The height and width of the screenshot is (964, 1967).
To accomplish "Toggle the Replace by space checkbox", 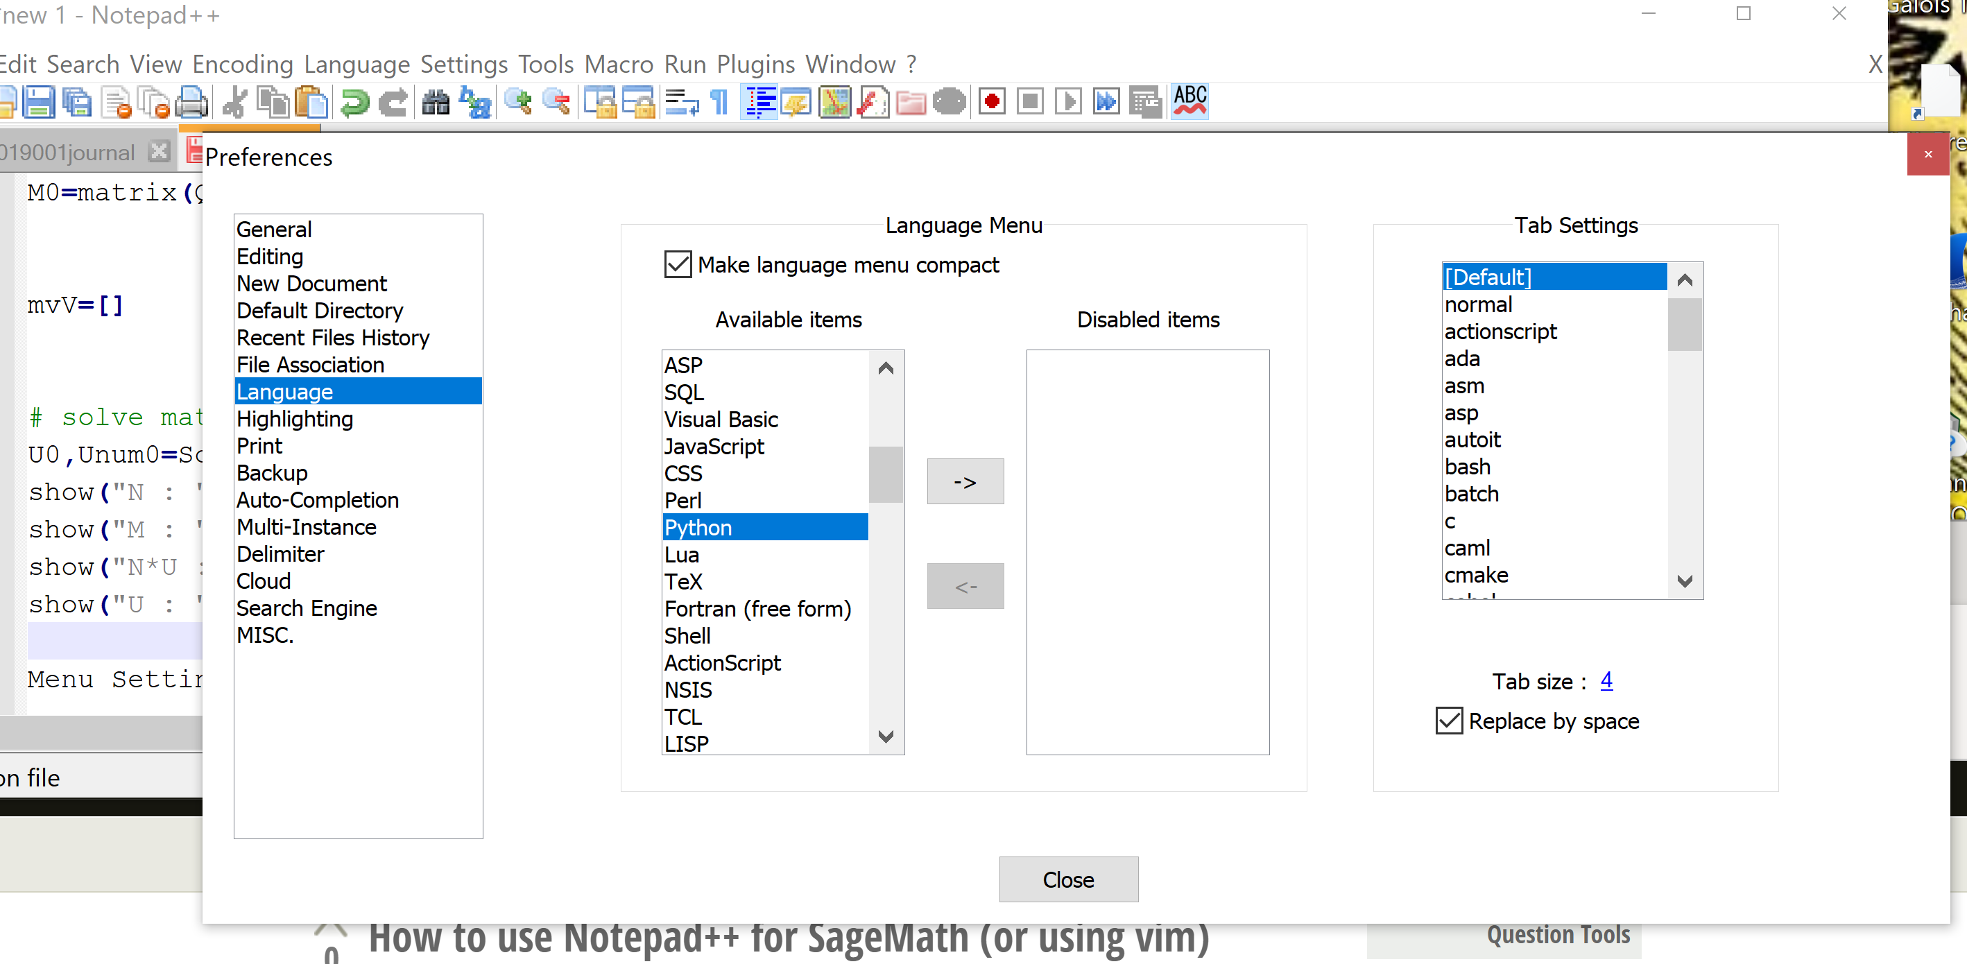I will [1448, 721].
